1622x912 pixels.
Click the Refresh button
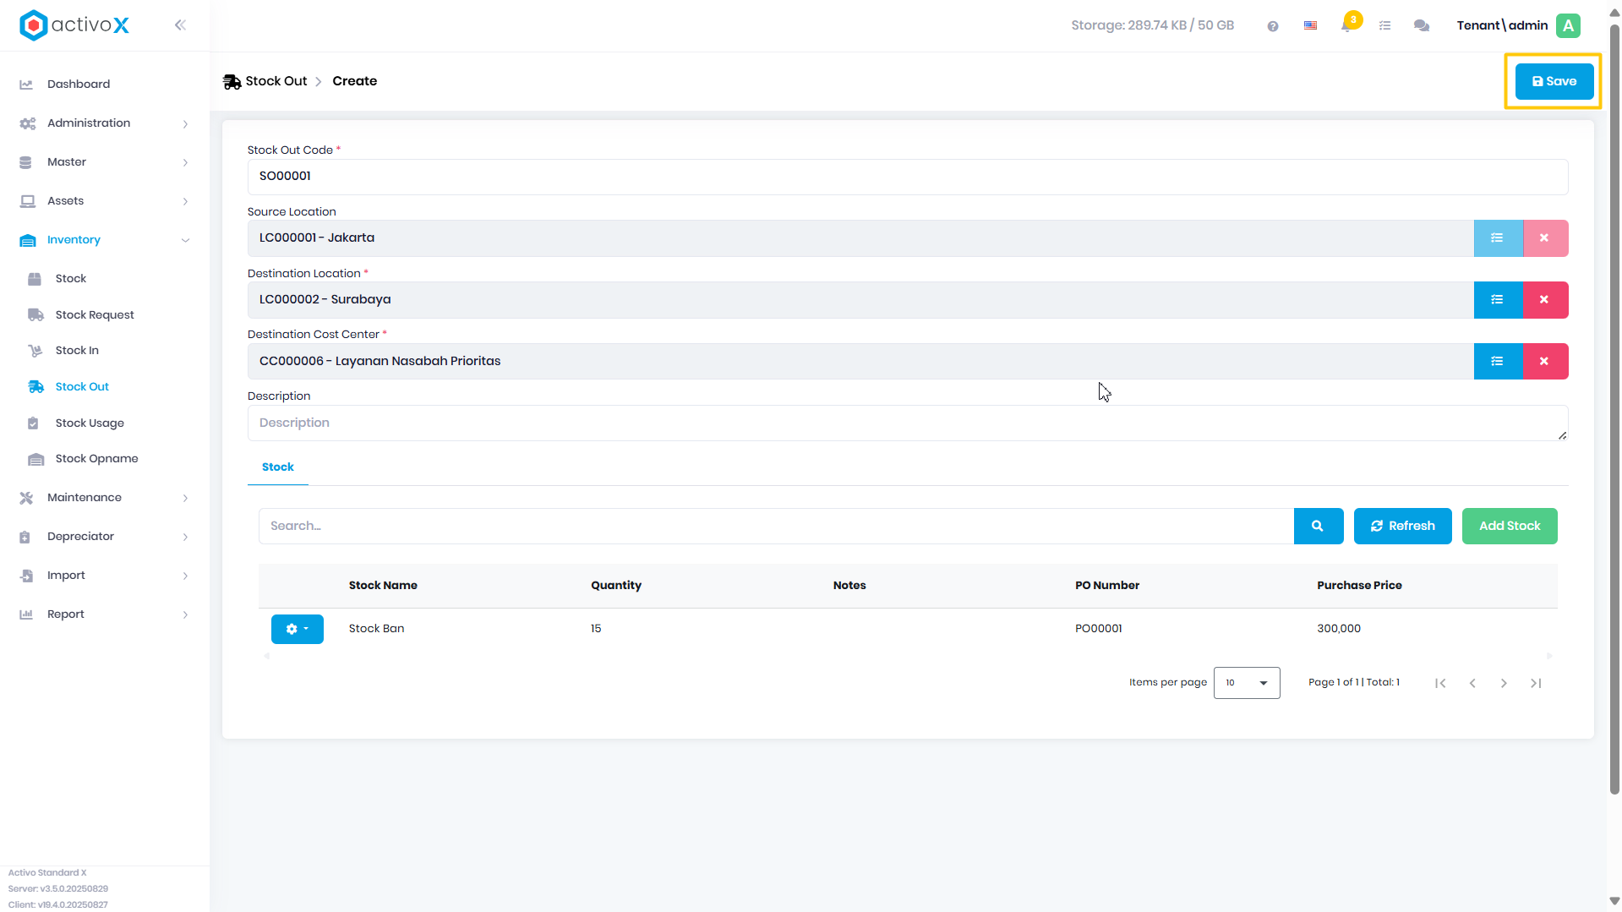point(1402,526)
